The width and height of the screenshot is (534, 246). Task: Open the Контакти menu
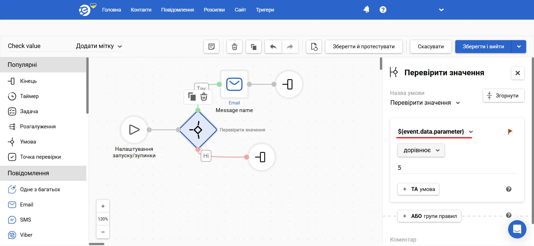coord(141,10)
